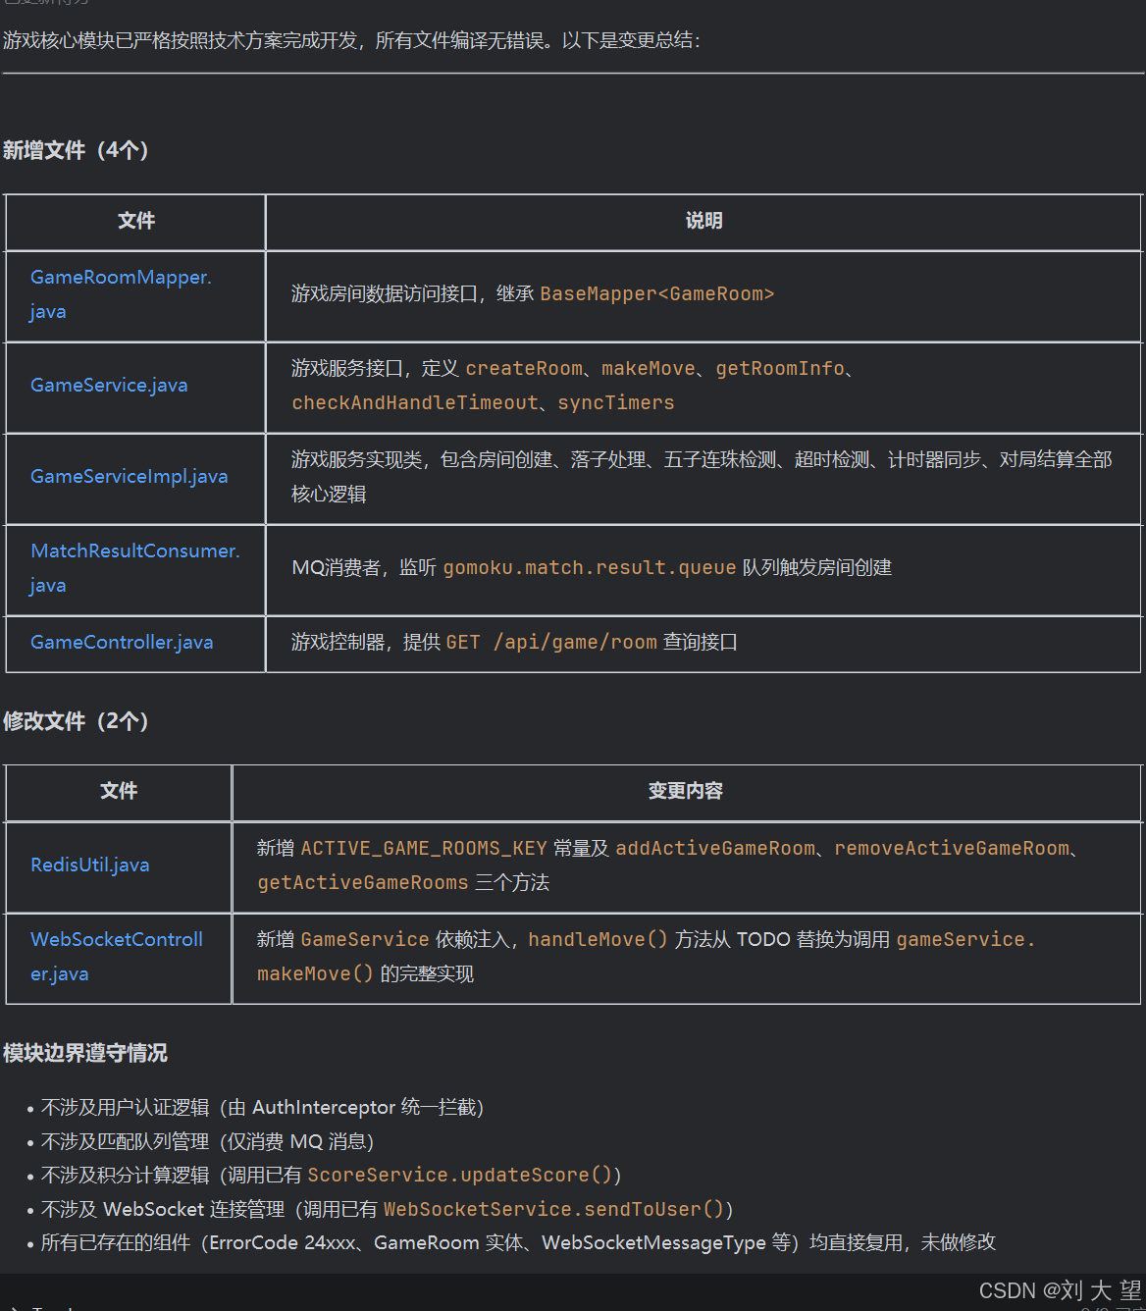Click the bullet mentioning ErrorCode 24xxx
Viewport: 1146px width, 1311px height.
pos(518,1243)
